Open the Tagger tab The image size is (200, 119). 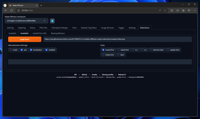(121, 28)
